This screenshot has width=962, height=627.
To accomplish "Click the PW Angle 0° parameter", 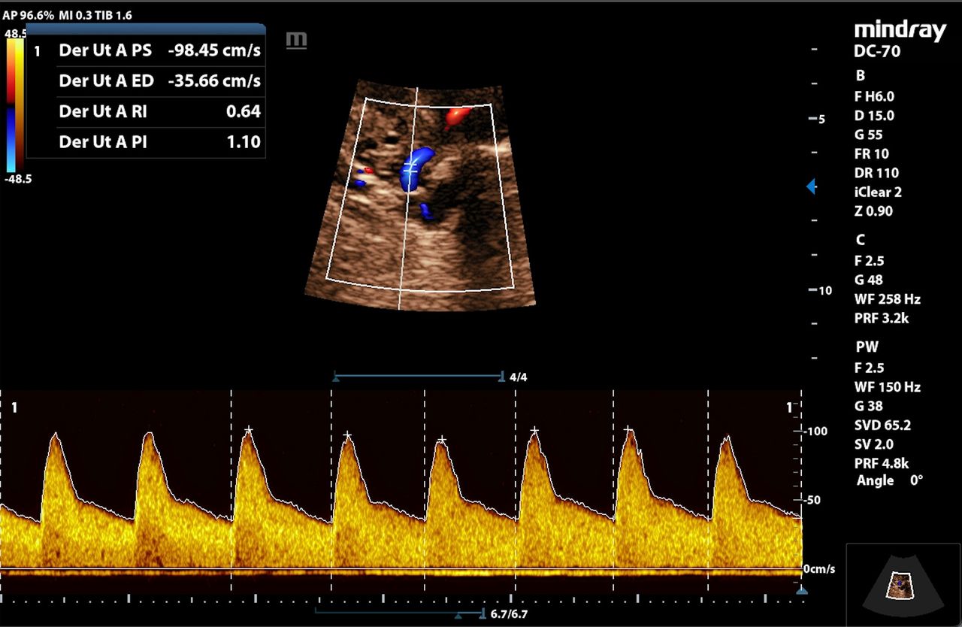I will point(890,480).
